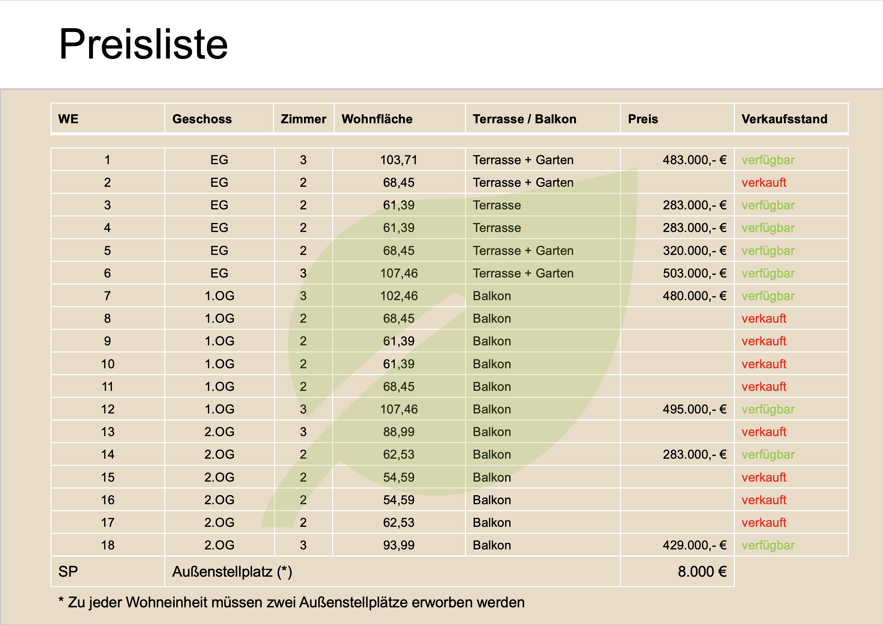Select the WE column header
The height and width of the screenshot is (625, 883).
(68, 119)
